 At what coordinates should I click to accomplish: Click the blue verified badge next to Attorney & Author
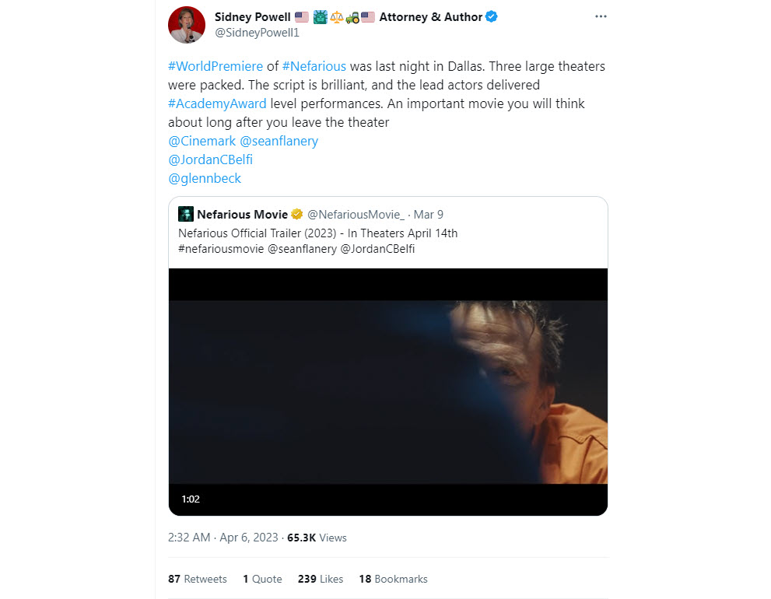point(492,17)
